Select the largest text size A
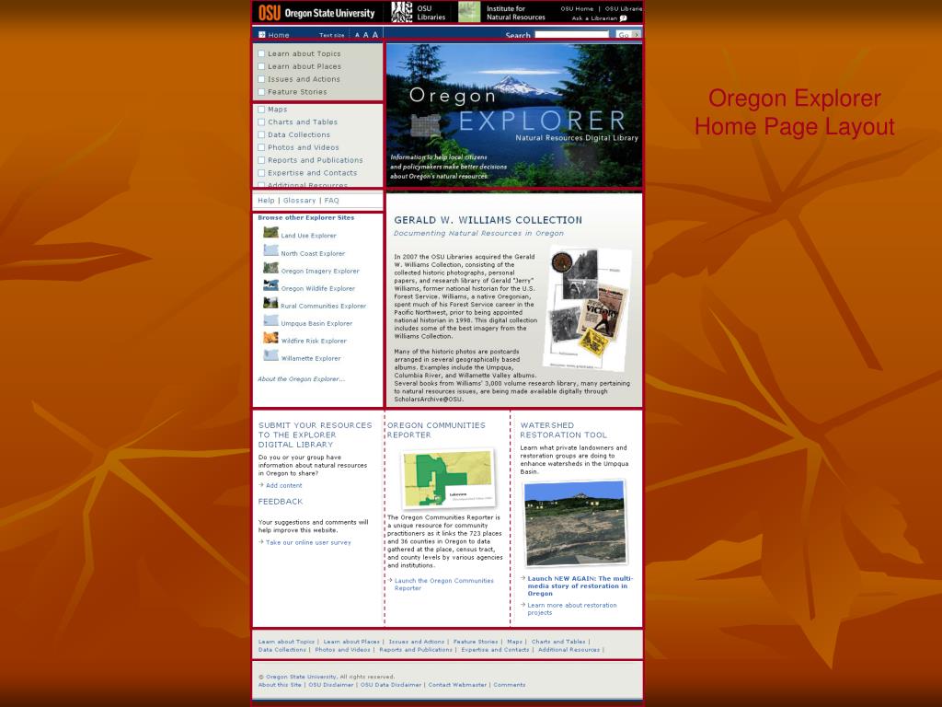The image size is (942, 707). pyautogui.click(x=375, y=35)
